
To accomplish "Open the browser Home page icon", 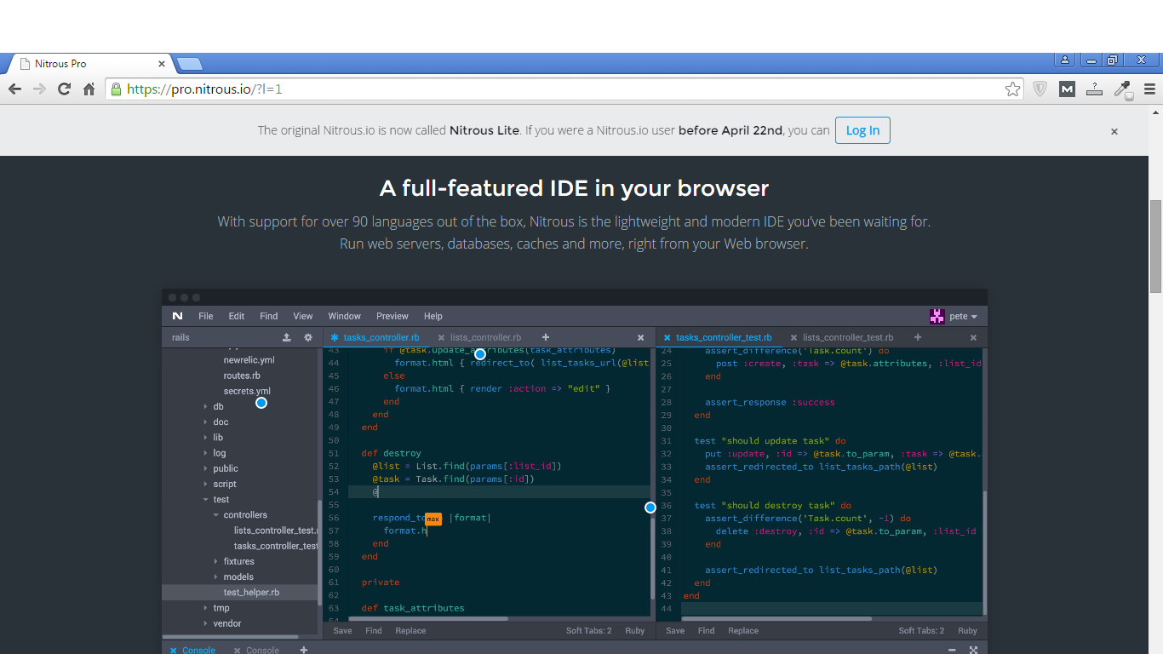I will coord(89,89).
